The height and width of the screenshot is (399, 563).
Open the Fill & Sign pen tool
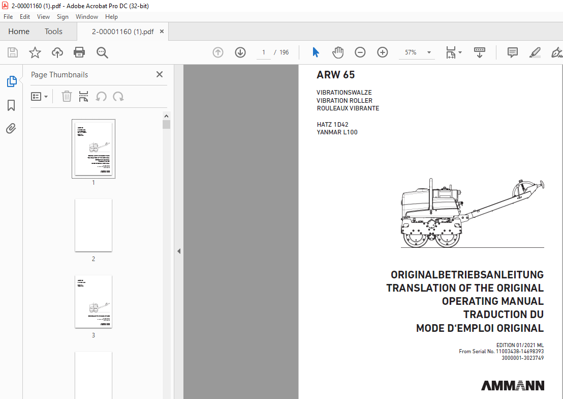(x=556, y=52)
